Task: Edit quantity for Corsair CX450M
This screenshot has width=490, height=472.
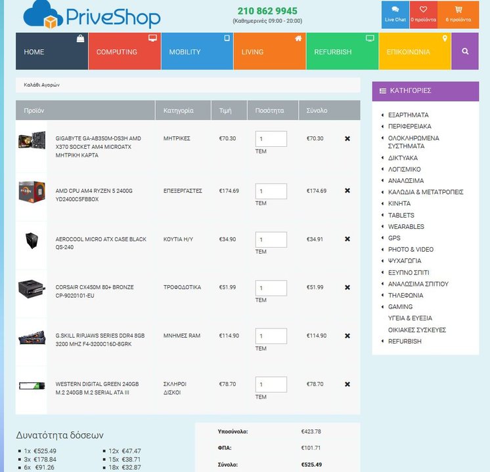Action: click(271, 288)
